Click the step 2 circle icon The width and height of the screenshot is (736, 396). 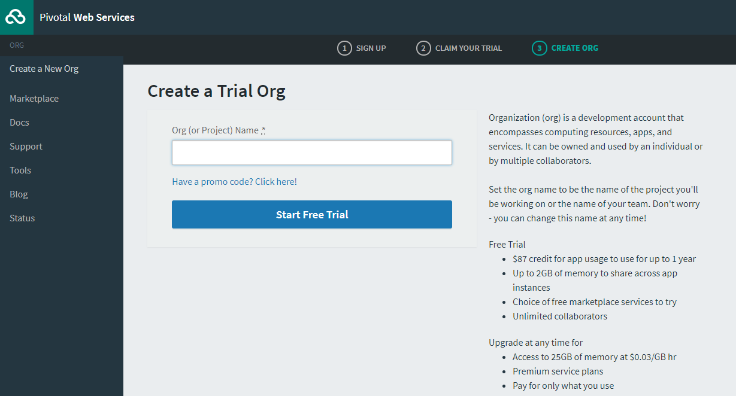point(423,48)
